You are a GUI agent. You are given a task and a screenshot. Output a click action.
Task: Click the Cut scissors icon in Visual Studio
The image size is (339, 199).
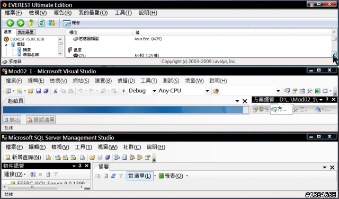tap(55, 91)
